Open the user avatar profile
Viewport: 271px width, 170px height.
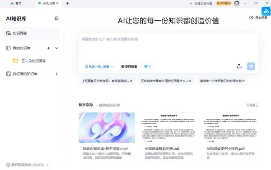237,3
